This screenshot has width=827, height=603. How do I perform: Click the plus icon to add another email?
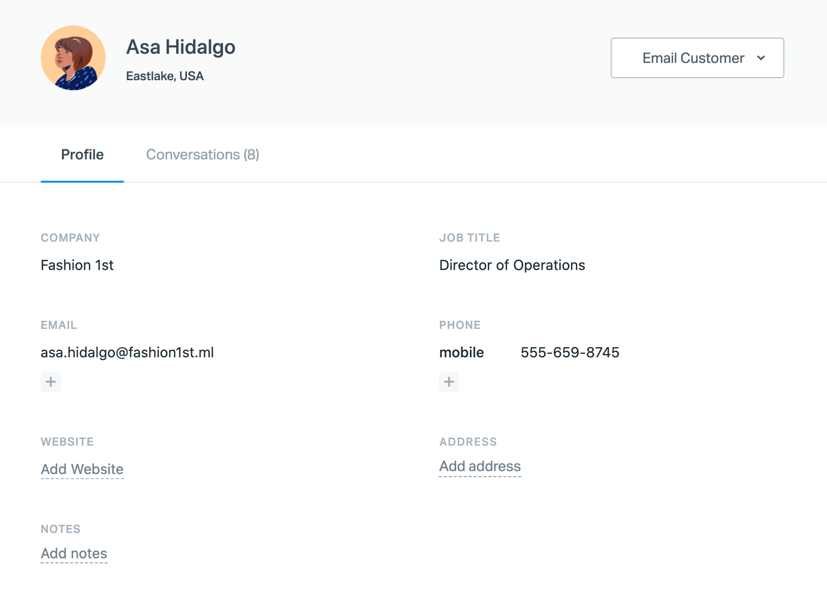pos(51,382)
